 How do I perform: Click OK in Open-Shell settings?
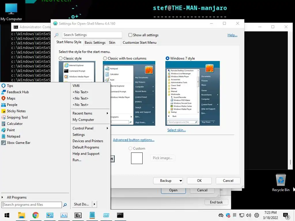[199, 181]
